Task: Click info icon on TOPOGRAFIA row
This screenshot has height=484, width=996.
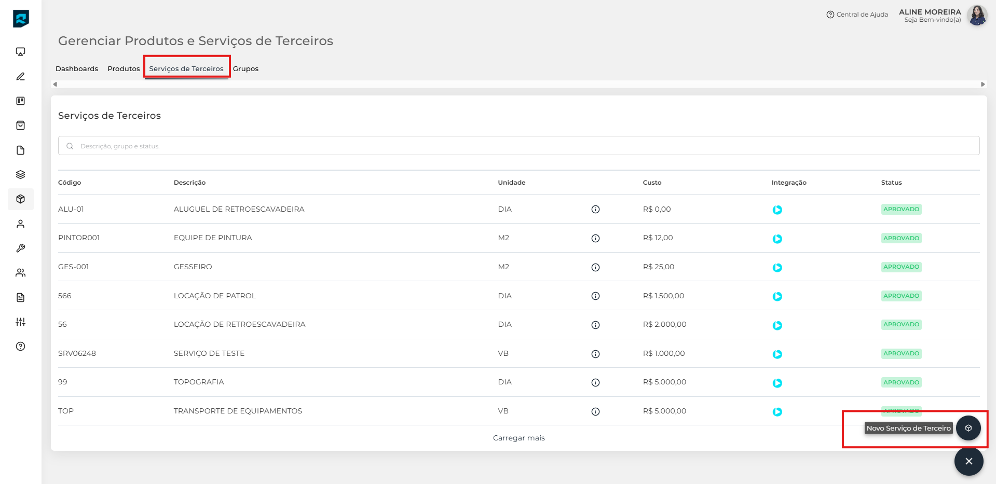Action: (595, 383)
